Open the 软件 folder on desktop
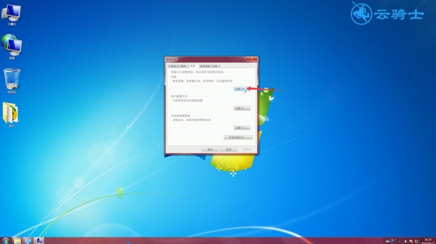 (x=11, y=114)
